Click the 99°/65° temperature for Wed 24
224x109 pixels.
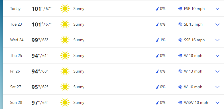pos(40,40)
